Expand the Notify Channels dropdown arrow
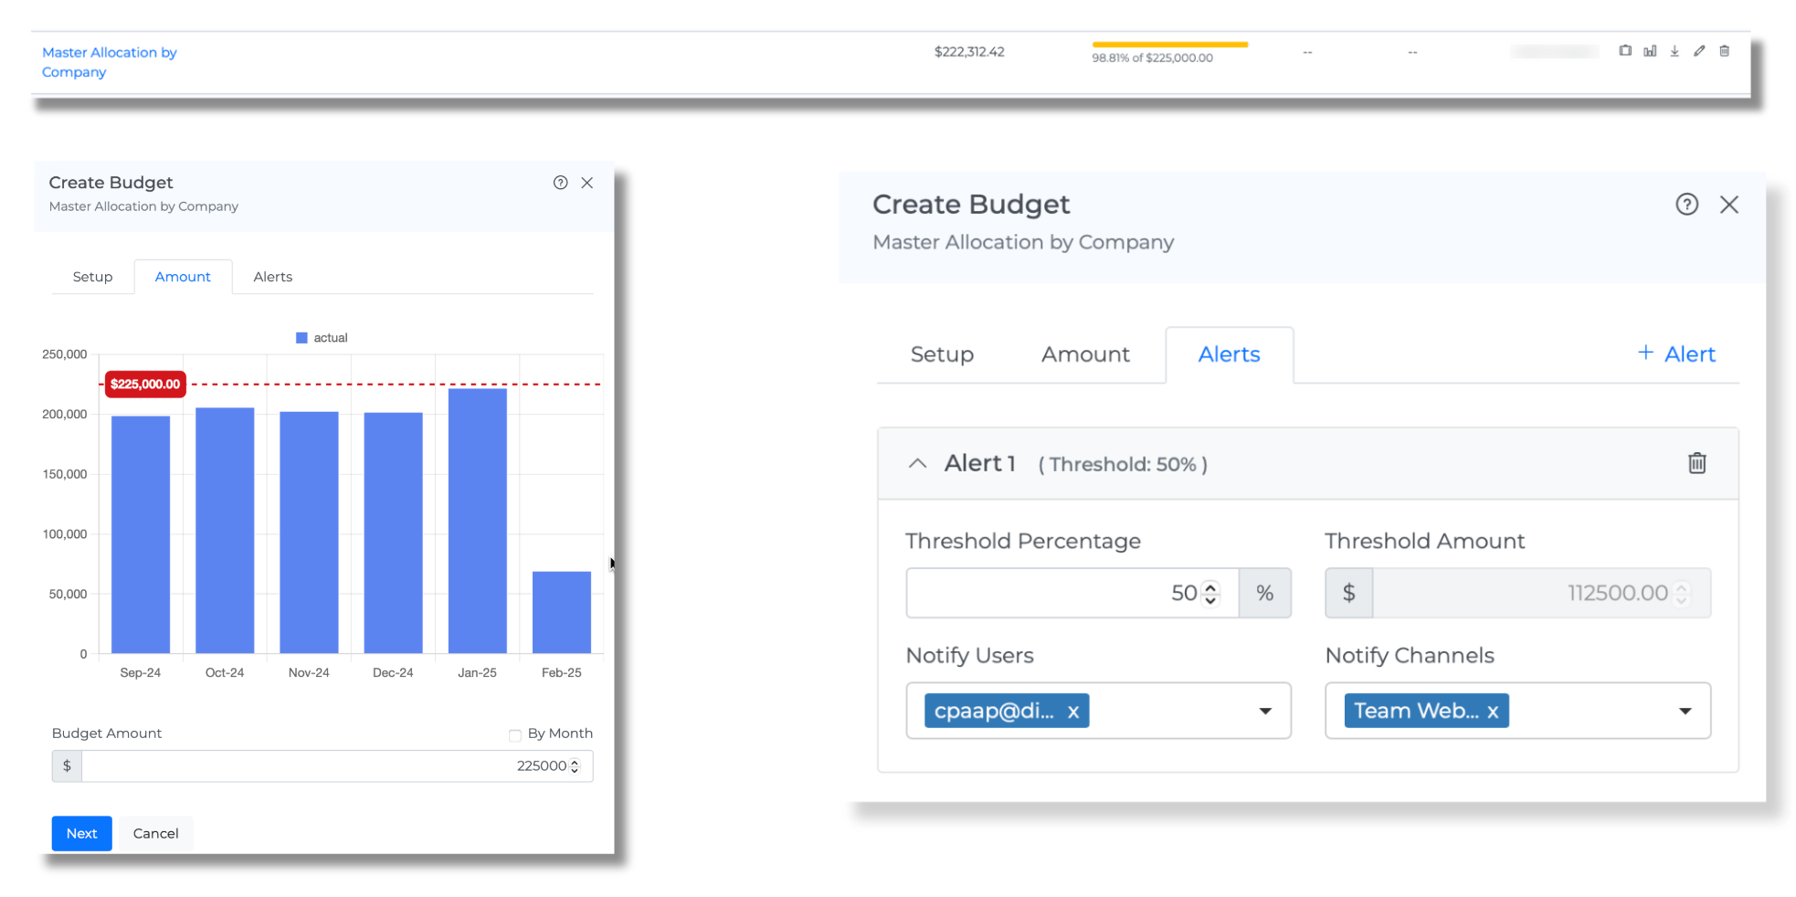Image resolution: width=1796 pixels, height=897 pixels. click(1685, 712)
